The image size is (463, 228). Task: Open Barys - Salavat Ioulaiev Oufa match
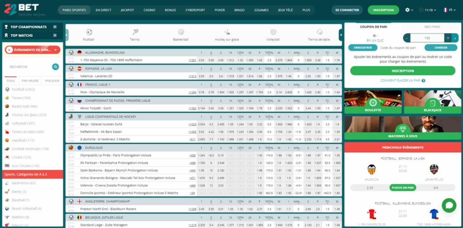point(101,124)
